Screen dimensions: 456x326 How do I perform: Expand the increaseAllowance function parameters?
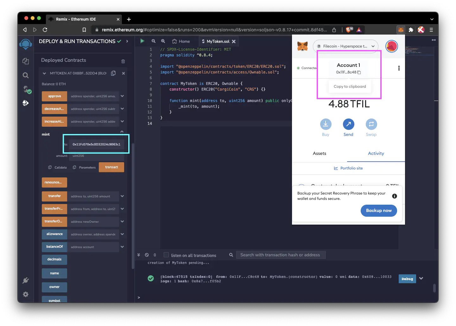click(x=122, y=121)
